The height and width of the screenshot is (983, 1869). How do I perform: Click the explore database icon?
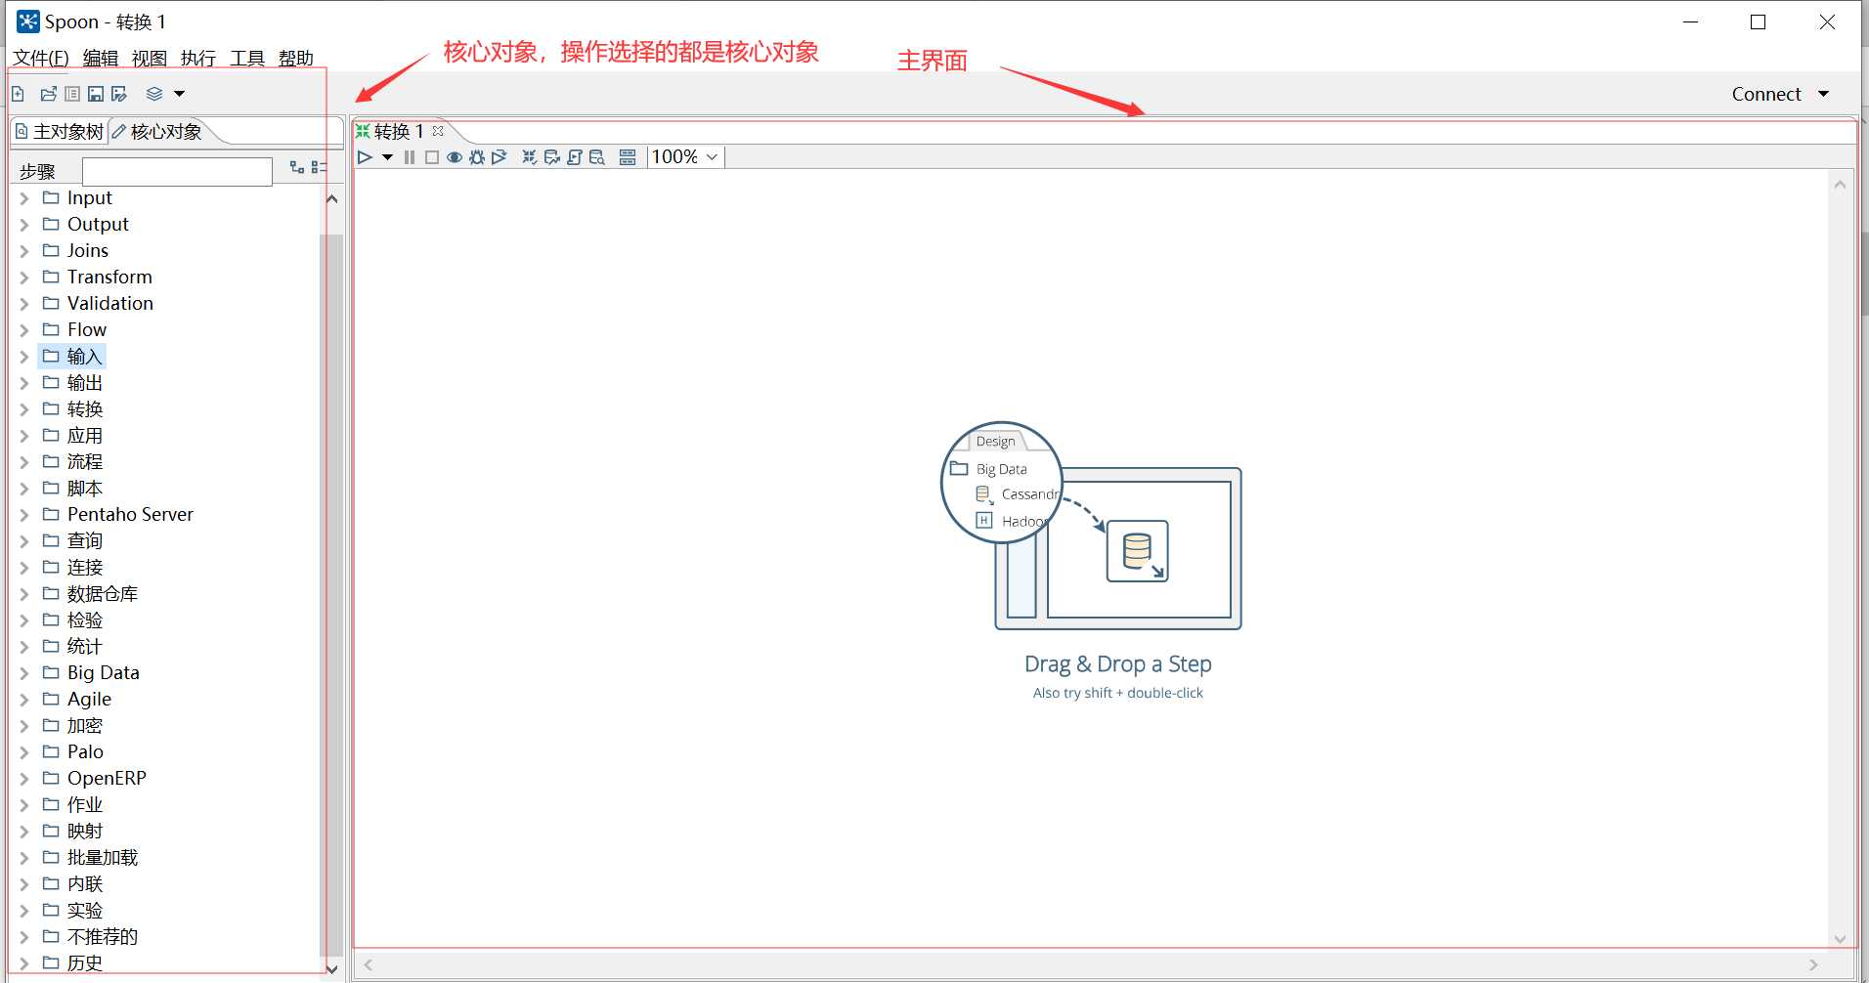pos(596,157)
